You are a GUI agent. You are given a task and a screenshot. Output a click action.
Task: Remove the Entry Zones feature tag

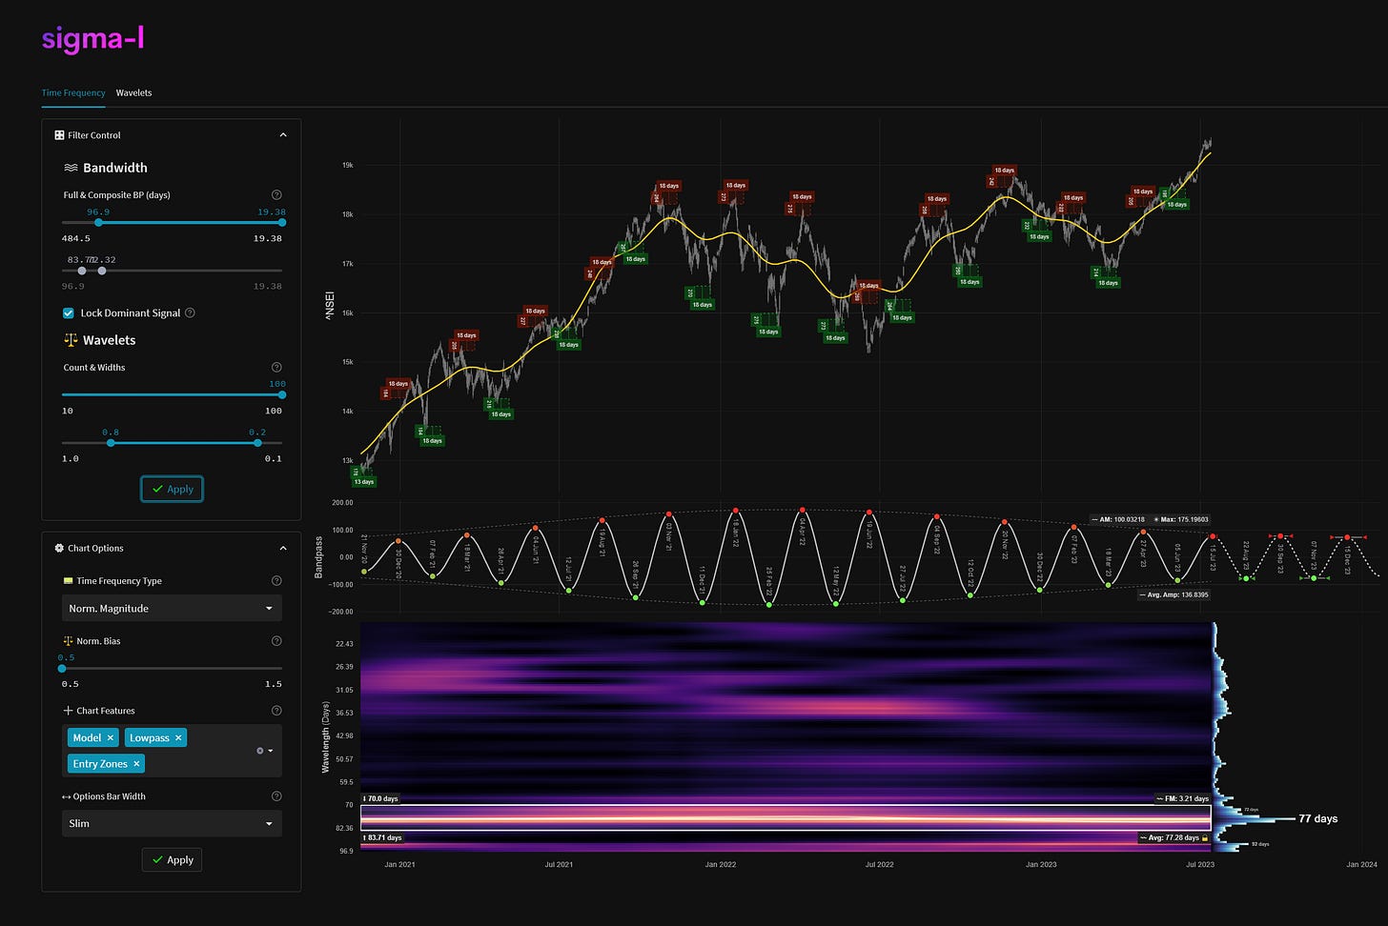(136, 764)
